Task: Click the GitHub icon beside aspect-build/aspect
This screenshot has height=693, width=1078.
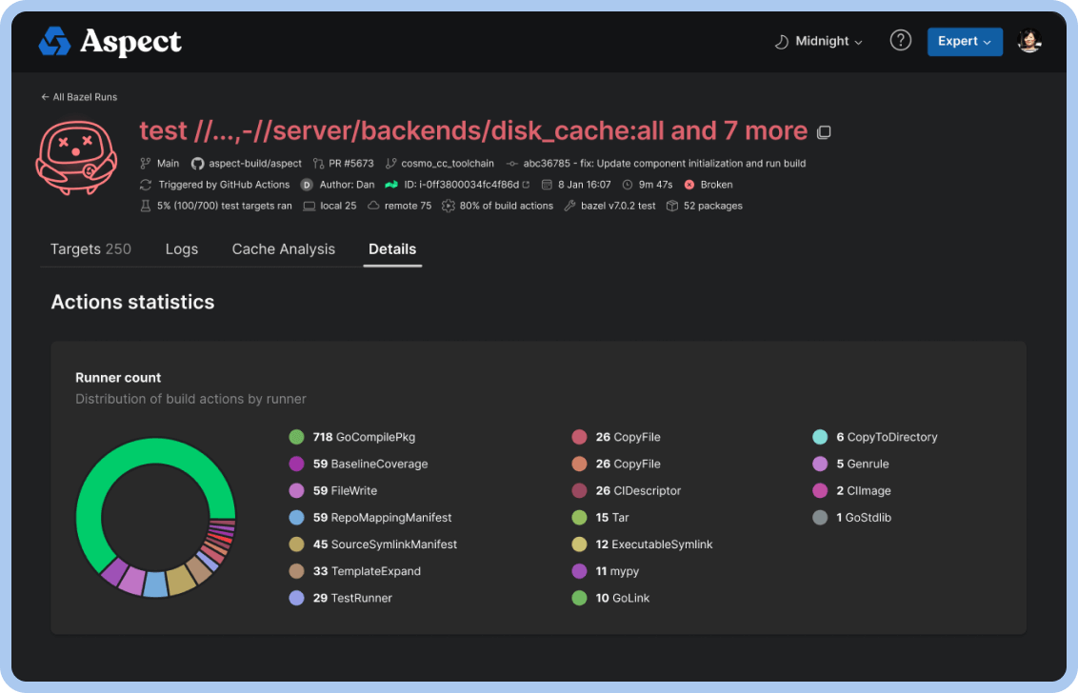Action: coord(197,164)
